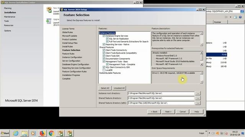Click the Start button
The width and height of the screenshot is (245, 137).
point(5,133)
